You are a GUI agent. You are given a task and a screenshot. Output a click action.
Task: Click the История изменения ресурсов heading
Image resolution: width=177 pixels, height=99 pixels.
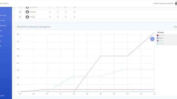[33, 27]
